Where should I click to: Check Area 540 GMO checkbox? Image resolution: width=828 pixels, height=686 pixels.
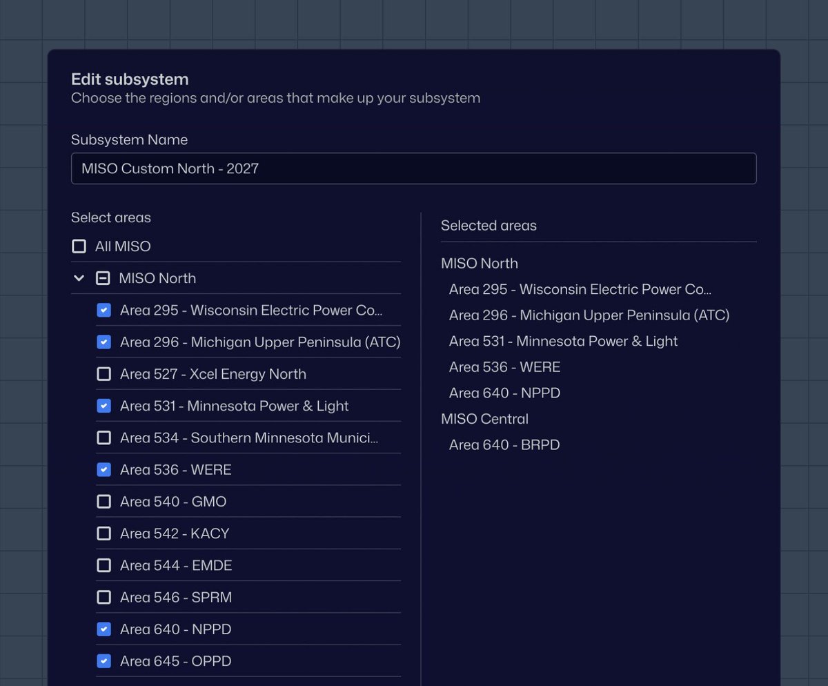[x=103, y=502]
